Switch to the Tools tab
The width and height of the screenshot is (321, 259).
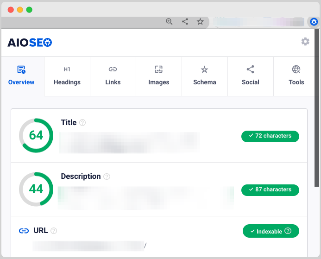(296, 76)
